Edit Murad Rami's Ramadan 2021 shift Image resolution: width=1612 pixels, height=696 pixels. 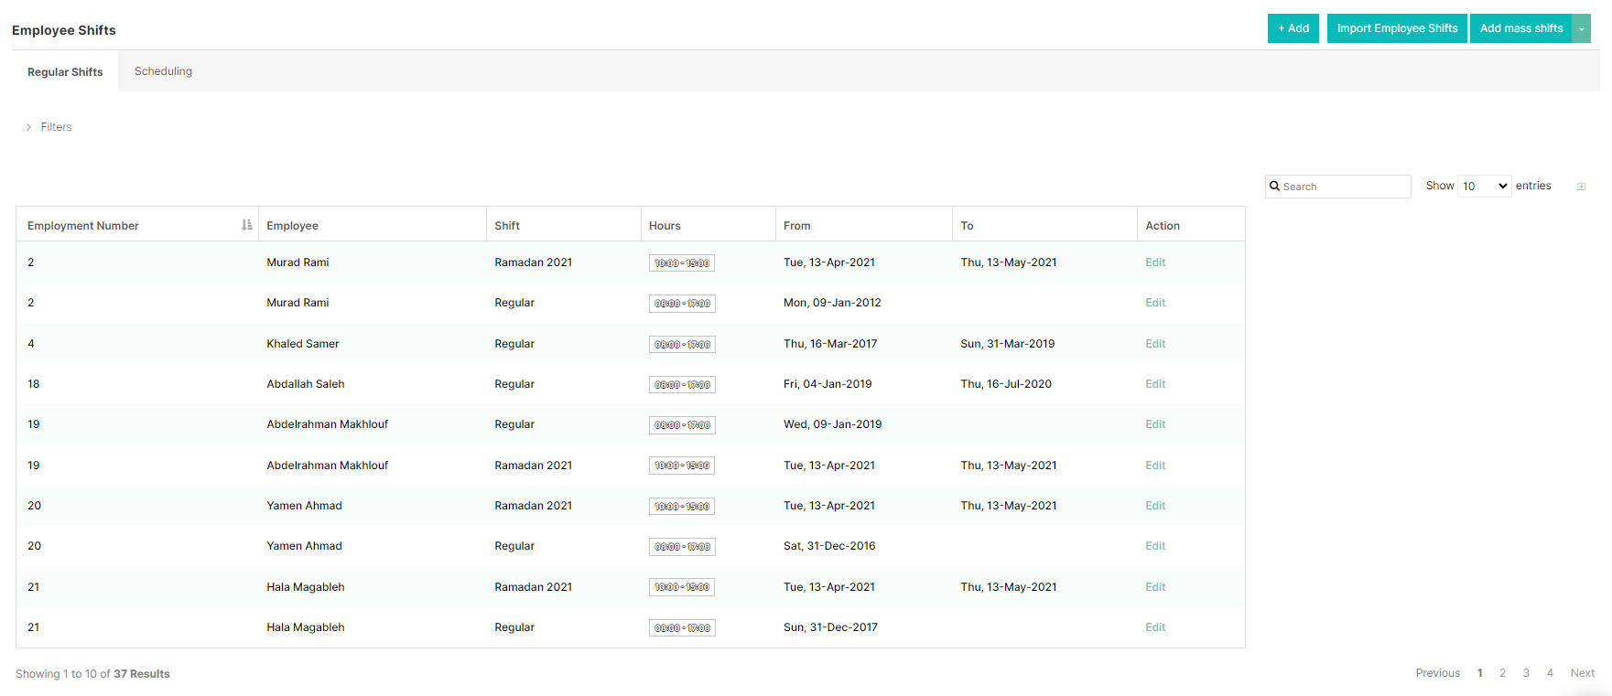tap(1155, 262)
